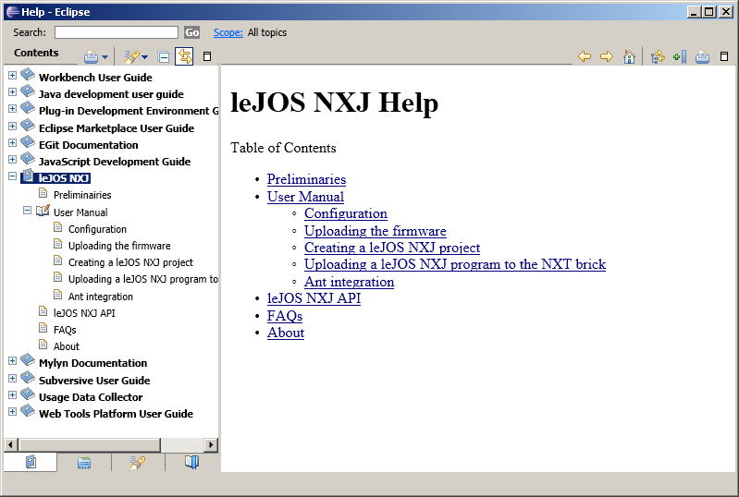Image resolution: width=739 pixels, height=497 pixels.
Task: Click horizontal scrollbar right arrow in Contents
Action: point(211,444)
